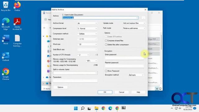Expand the archive name history dropdown
The height and width of the screenshot is (112, 199).
point(137,18)
